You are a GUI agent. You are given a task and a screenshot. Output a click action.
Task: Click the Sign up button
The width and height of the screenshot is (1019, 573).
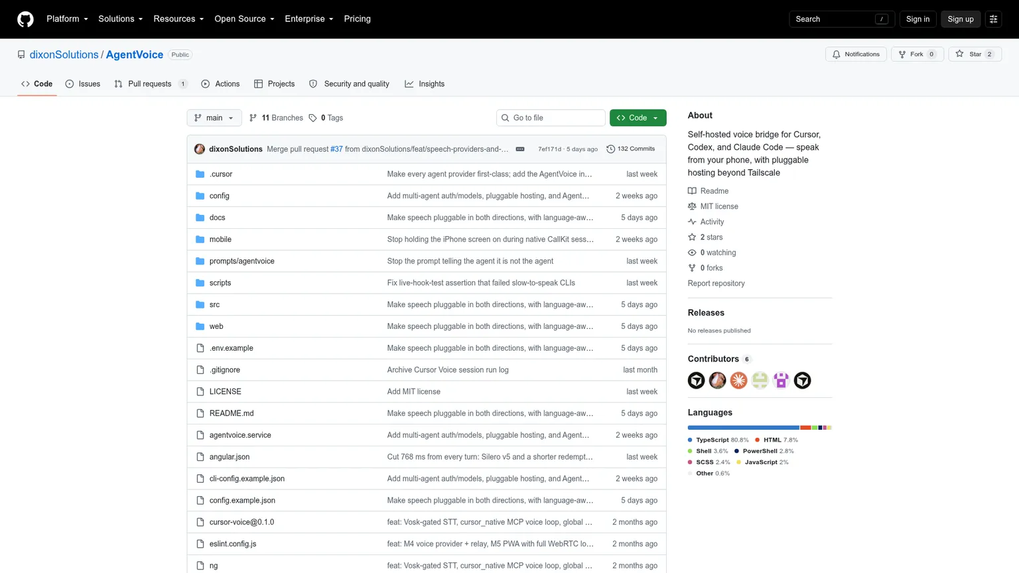[x=961, y=19]
